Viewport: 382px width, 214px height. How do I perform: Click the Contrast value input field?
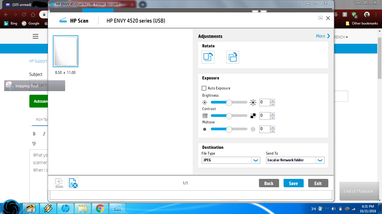coord(265,116)
